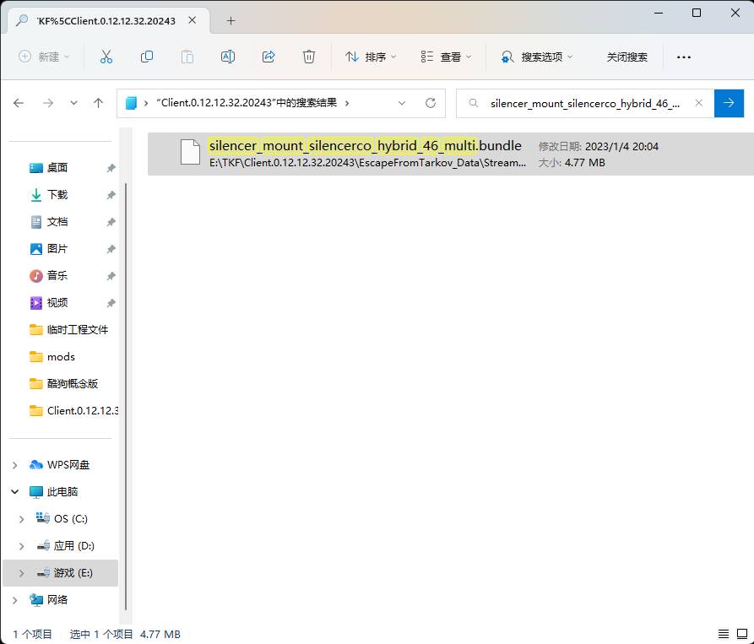
Task: Click into the search text field
Action: tap(585, 103)
